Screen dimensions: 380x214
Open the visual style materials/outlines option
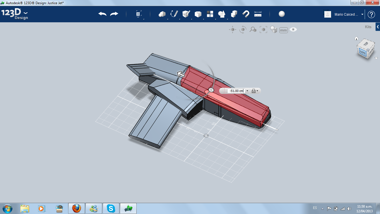[274, 30]
